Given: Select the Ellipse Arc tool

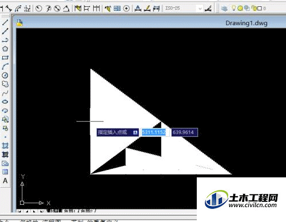Looking at the screenshot, I should pos(5,110).
